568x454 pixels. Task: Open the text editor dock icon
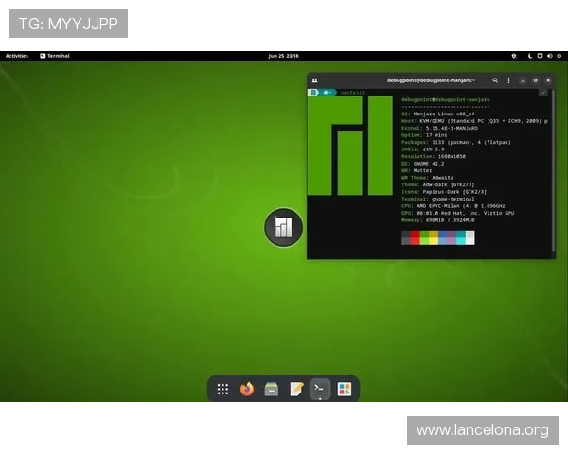coord(296,389)
